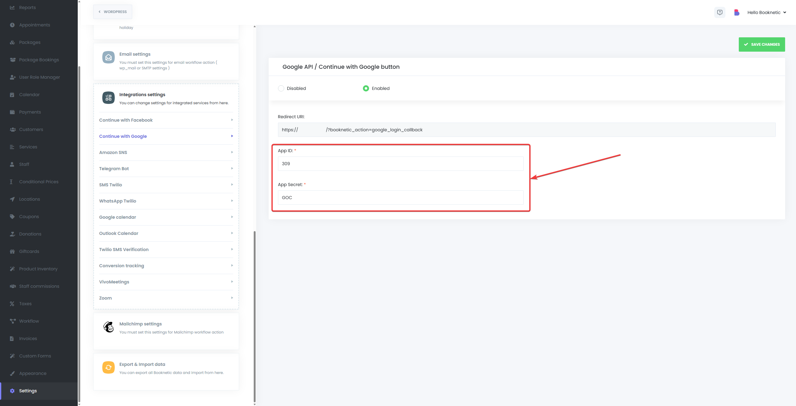Click the Integrations settings grid icon
Screen dimensions: 796x406
pyautogui.click(x=109, y=98)
